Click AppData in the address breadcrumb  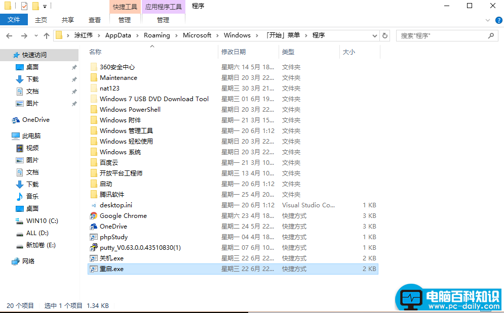(118, 35)
